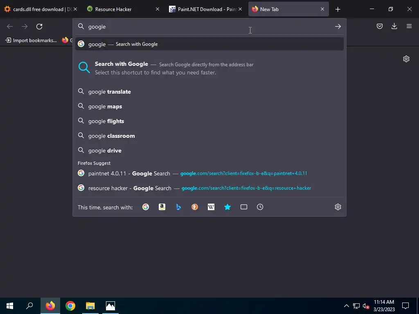The width and height of the screenshot is (419, 314).
Task: Close the New Tab tab
Action: tap(322, 9)
